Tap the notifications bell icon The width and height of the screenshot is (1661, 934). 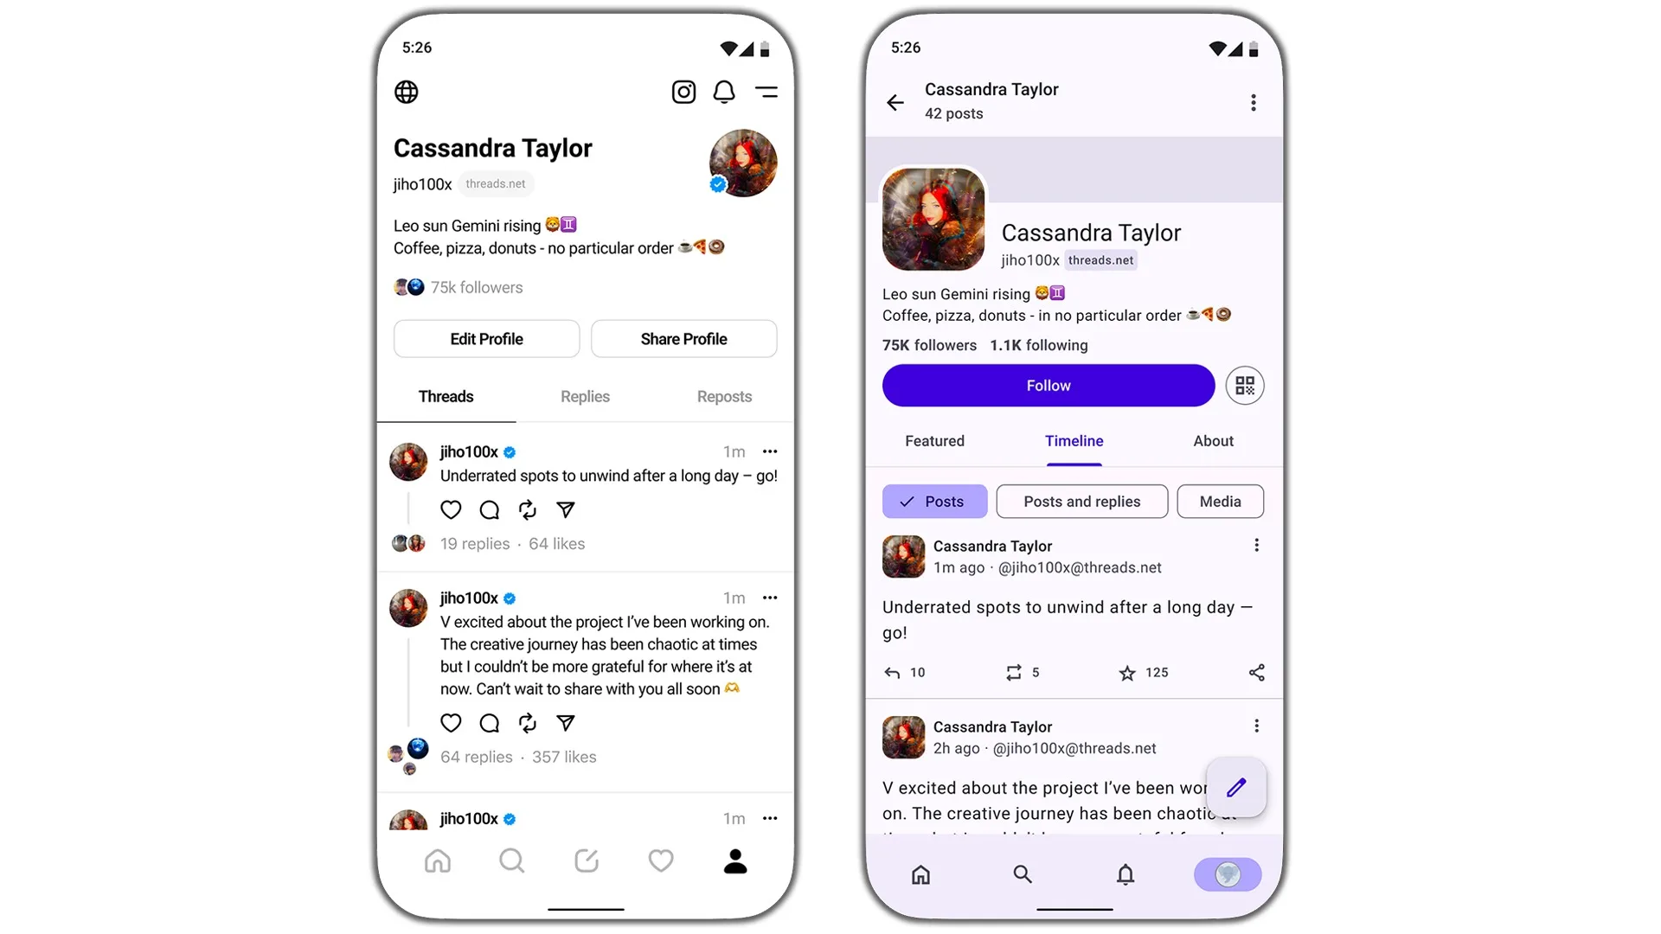pos(724,91)
